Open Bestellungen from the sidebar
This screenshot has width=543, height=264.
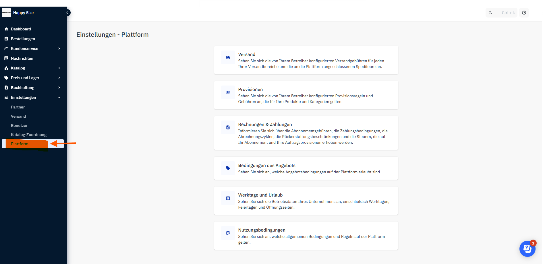(x=23, y=39)
